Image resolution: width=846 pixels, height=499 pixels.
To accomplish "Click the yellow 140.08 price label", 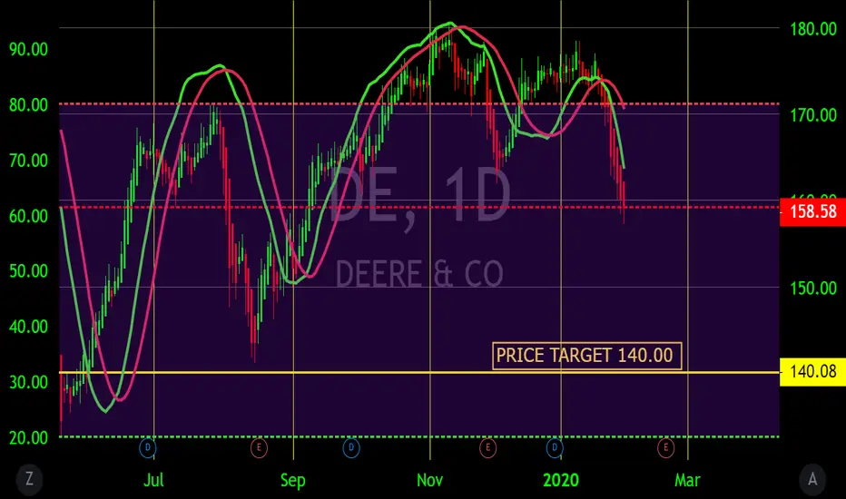I will point(812,372).
